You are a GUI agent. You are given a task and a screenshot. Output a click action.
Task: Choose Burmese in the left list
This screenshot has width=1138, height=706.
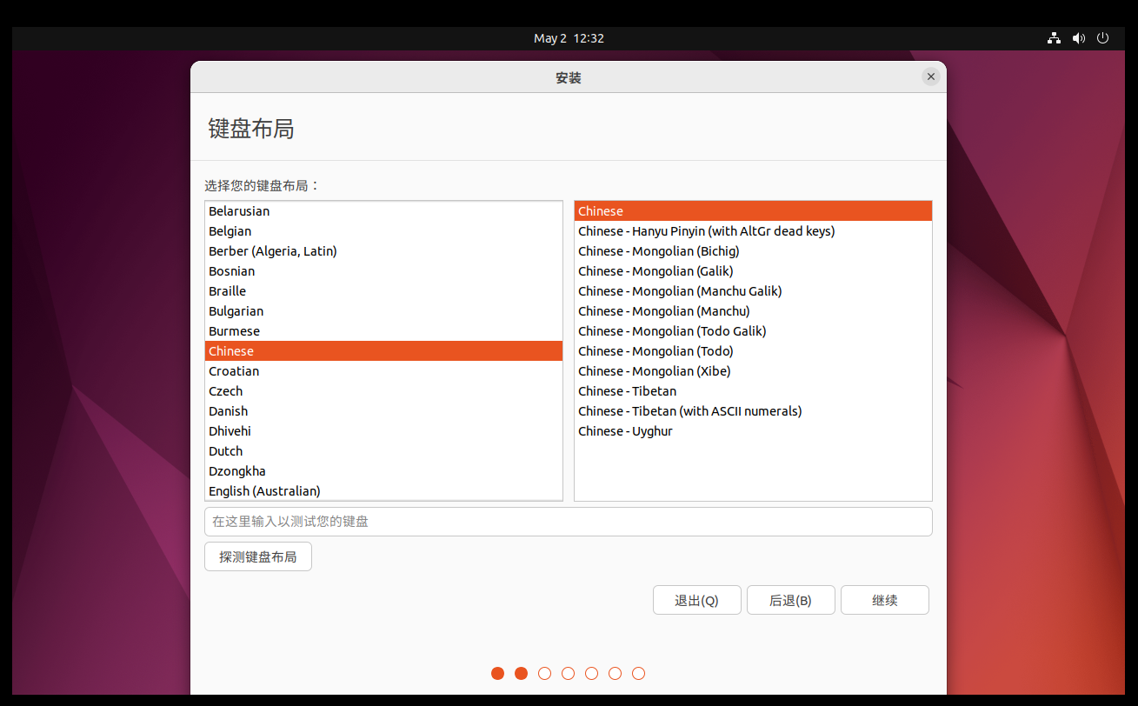coord(383,331)
